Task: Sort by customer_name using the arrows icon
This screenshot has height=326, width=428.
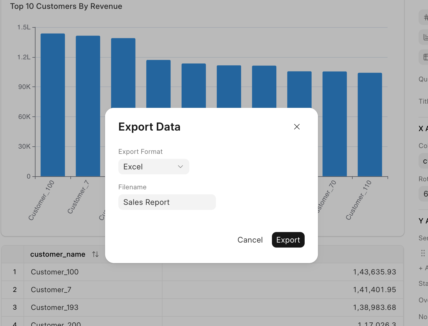Action: coord(95,254)
